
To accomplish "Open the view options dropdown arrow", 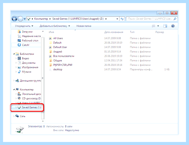I will click(x=158, y=26).
